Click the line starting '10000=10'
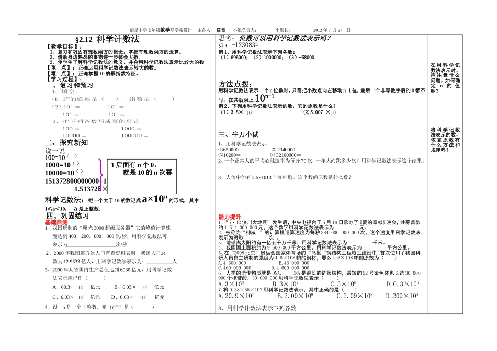 coord(64,173)
